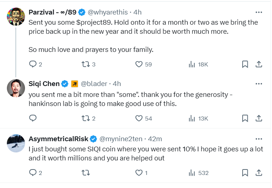Open AsymmetricalRisk's avatar image
The image size is (272, 188).
[16, 143]
